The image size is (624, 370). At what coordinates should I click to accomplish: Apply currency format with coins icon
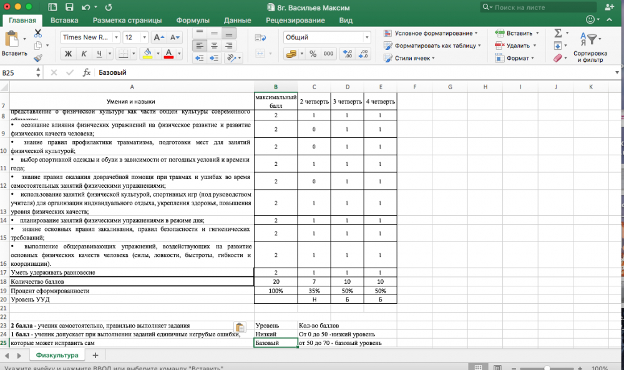[x=291, y=54]
